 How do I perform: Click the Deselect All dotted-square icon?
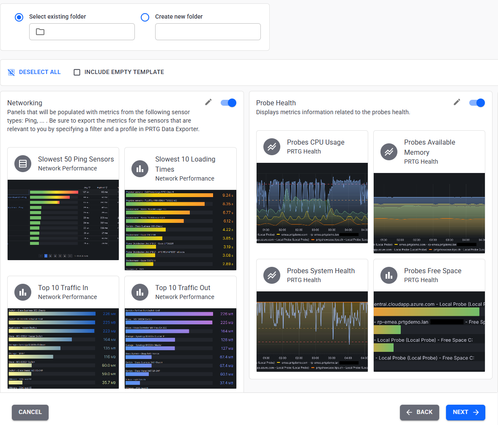pos(11,72)
